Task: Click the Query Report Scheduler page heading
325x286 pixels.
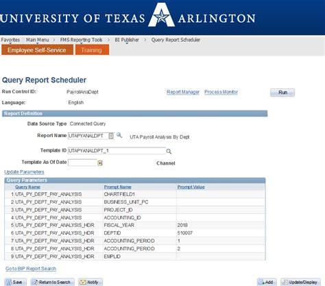Action: pos(44,80)
